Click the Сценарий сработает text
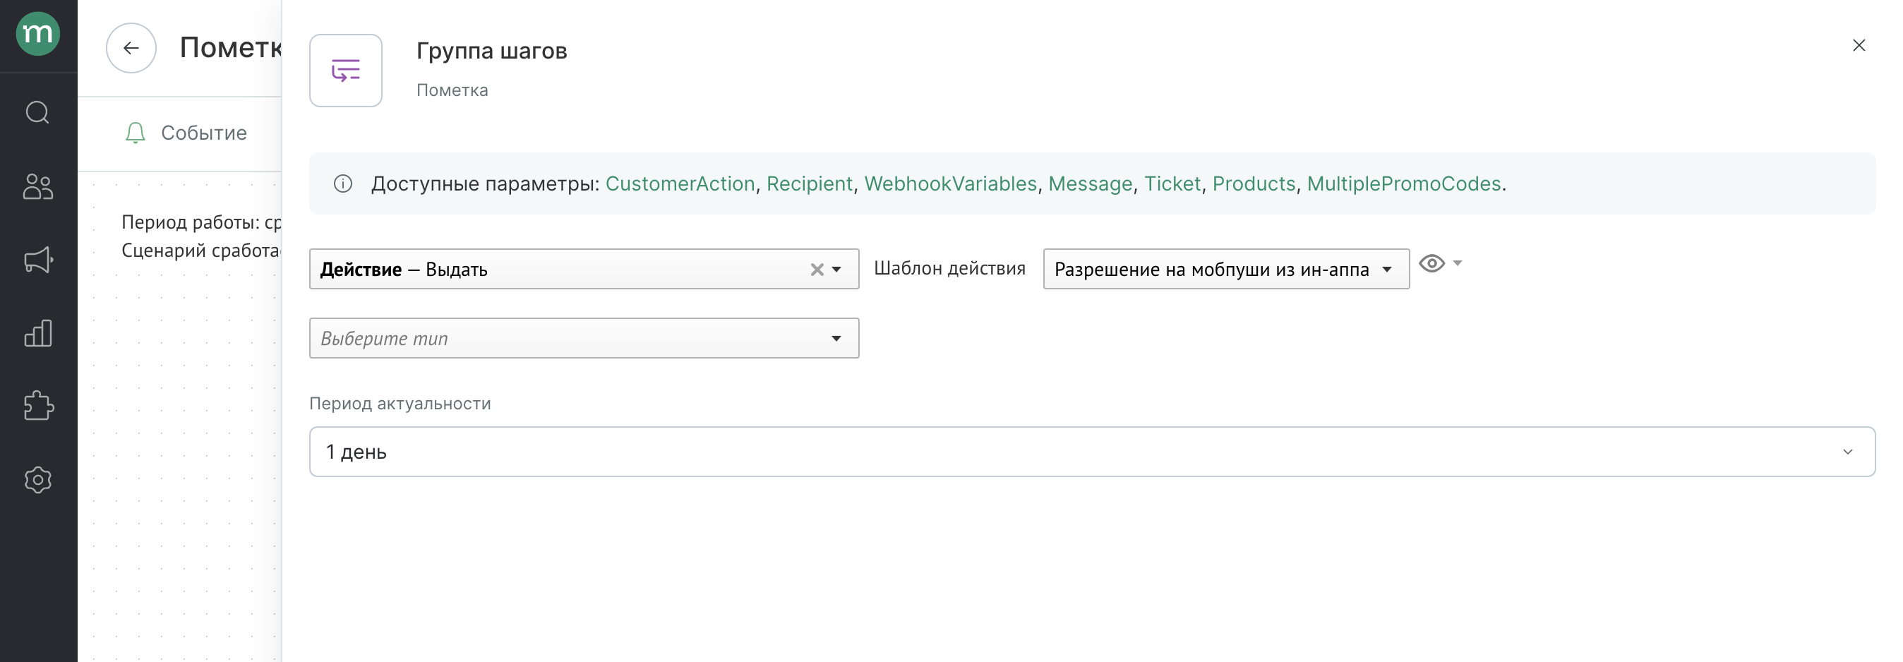Screen dimensions: 1903x662 pyautogui.click(x=202, y=251)
